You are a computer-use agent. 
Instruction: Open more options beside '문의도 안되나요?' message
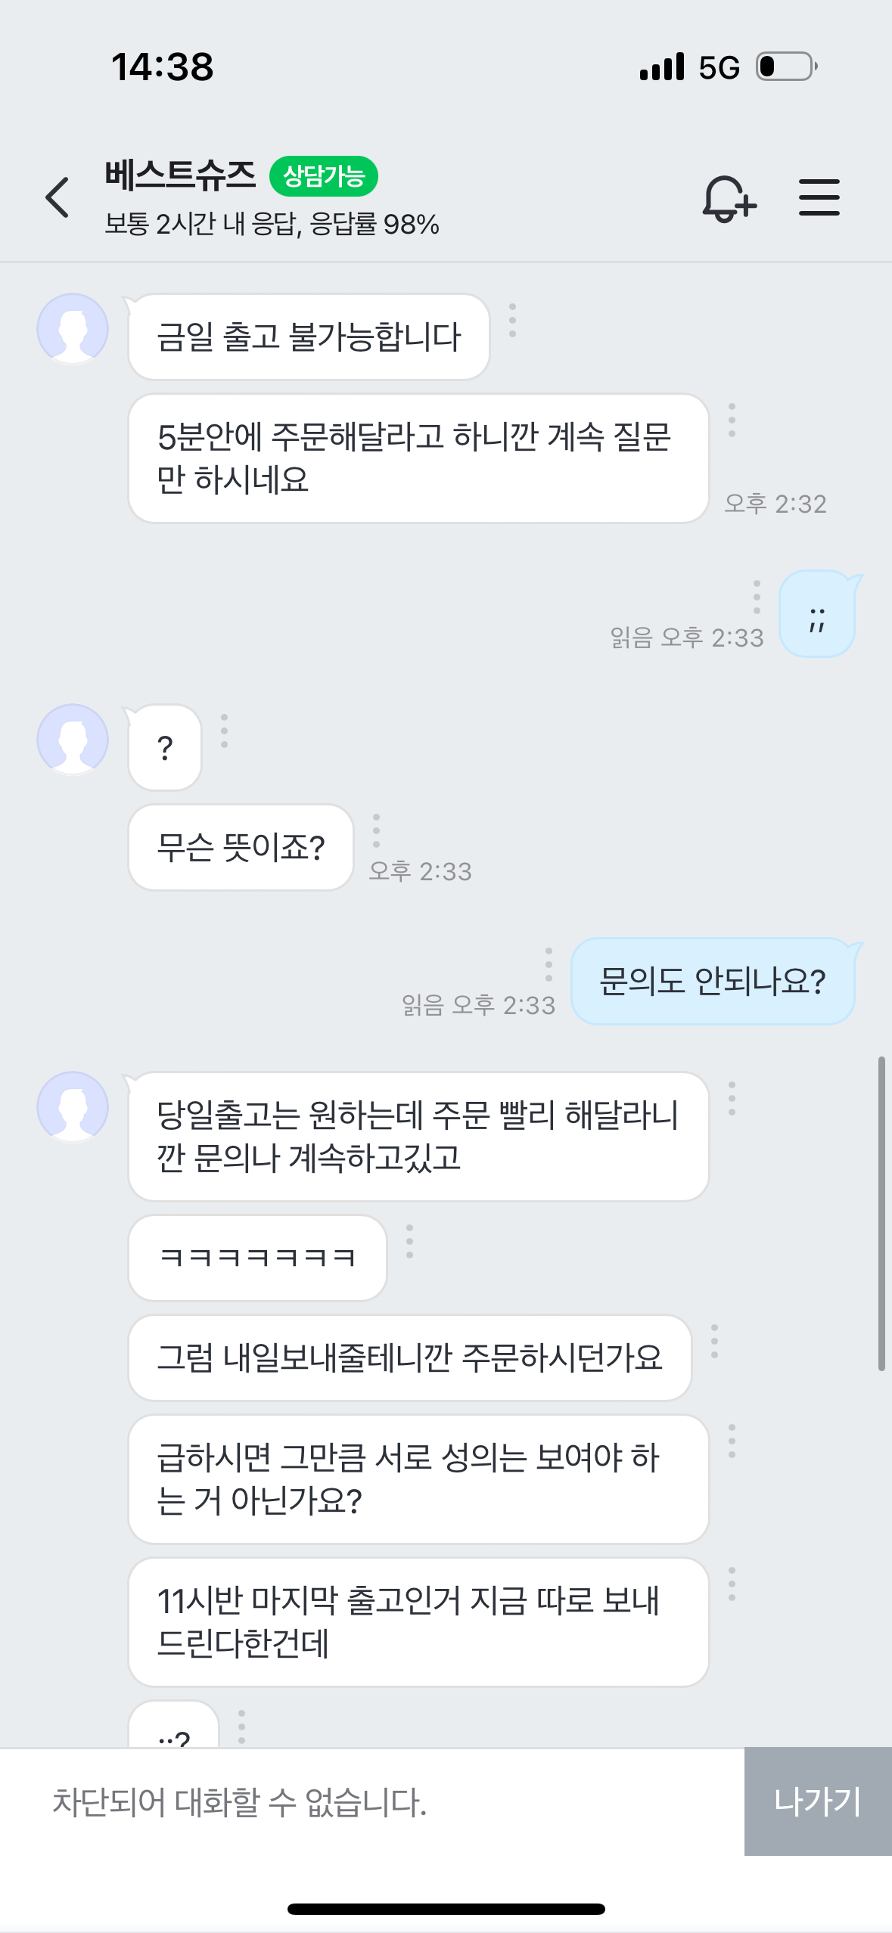[549, 964]
